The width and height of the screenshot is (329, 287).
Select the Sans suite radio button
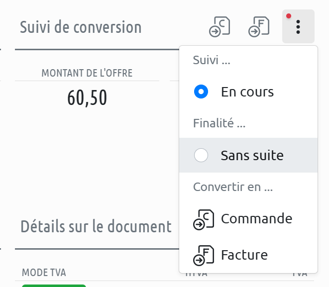coord(201,155)
